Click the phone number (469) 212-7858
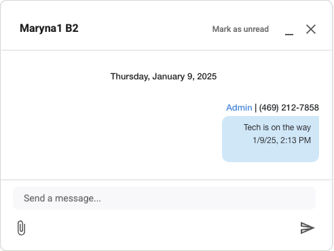334x251 pixels. [x=289, y=108]
